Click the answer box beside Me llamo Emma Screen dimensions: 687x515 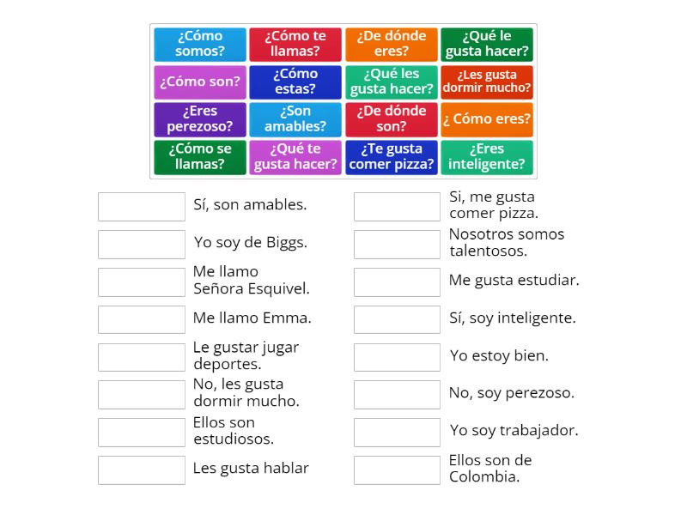point(141,319)
